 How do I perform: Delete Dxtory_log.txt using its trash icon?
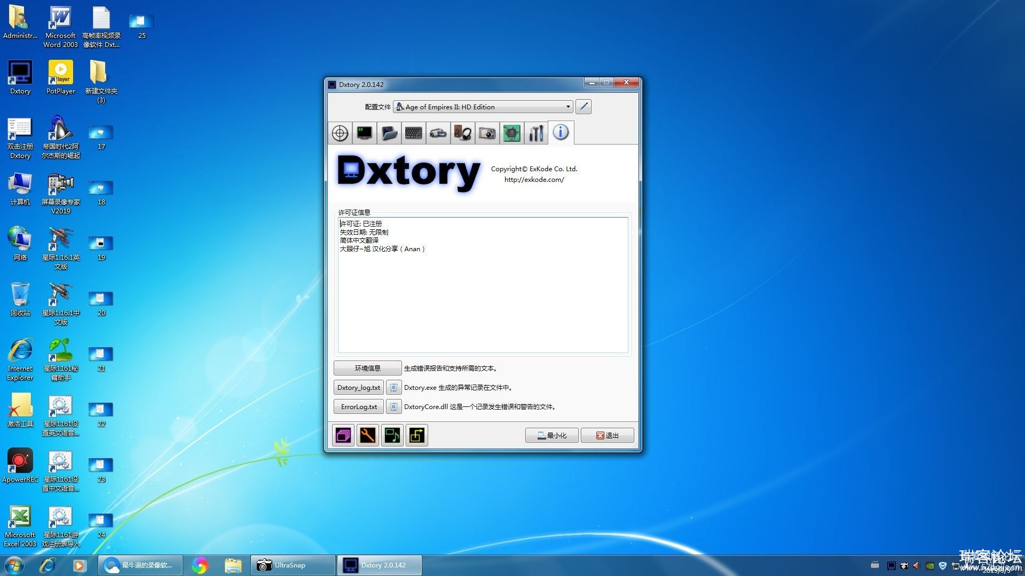click(393, 388)
